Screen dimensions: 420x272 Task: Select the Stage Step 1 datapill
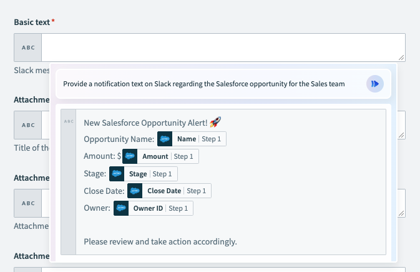[144, 174]
